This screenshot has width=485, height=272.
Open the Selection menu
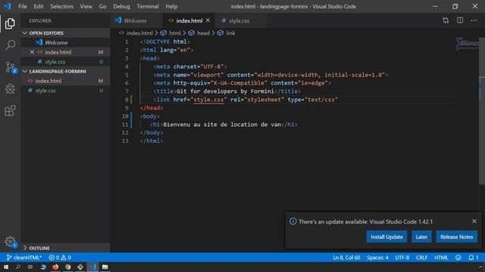(61, 6)
